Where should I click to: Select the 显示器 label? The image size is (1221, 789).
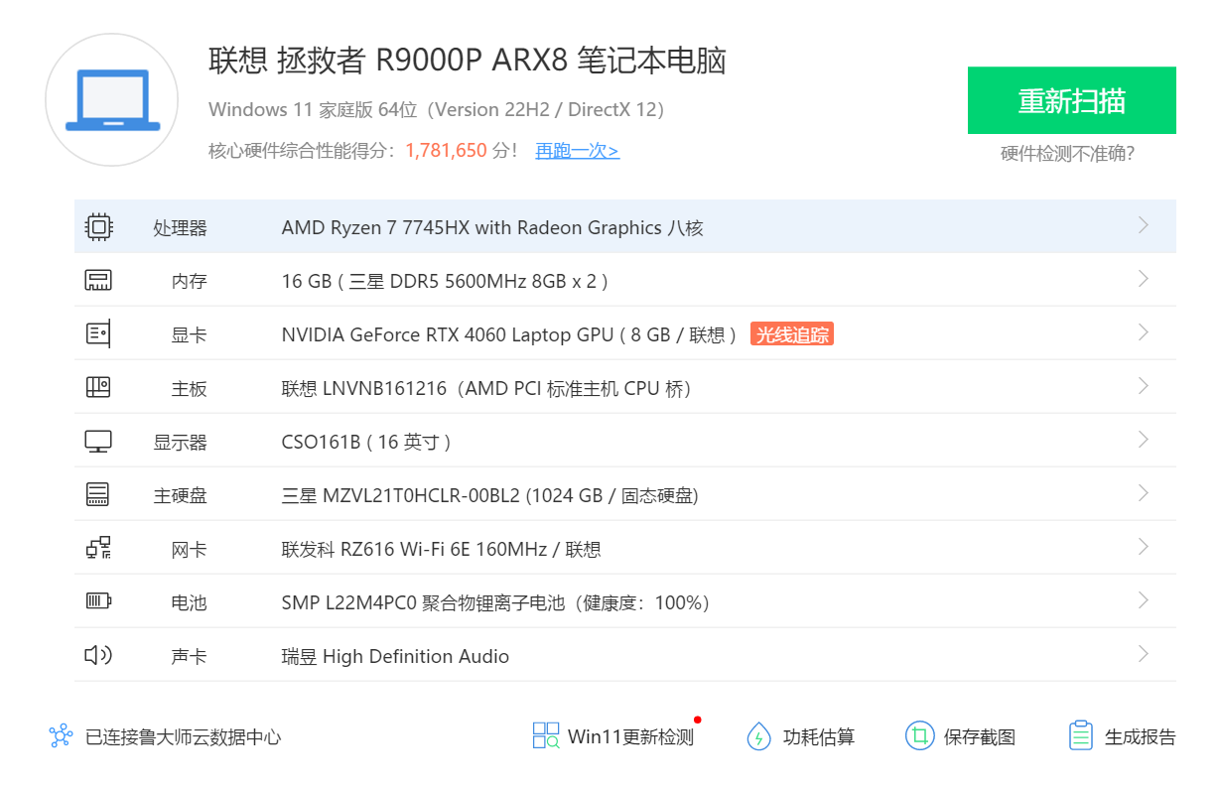180,443
